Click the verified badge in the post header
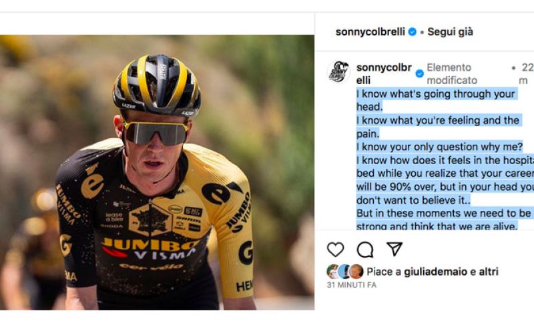This screenshot has height=323, width=534. pos(413,32)
